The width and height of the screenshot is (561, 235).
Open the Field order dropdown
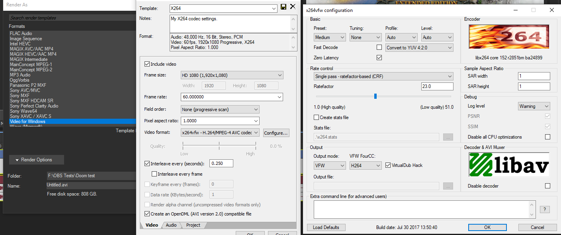pos(220,109)
